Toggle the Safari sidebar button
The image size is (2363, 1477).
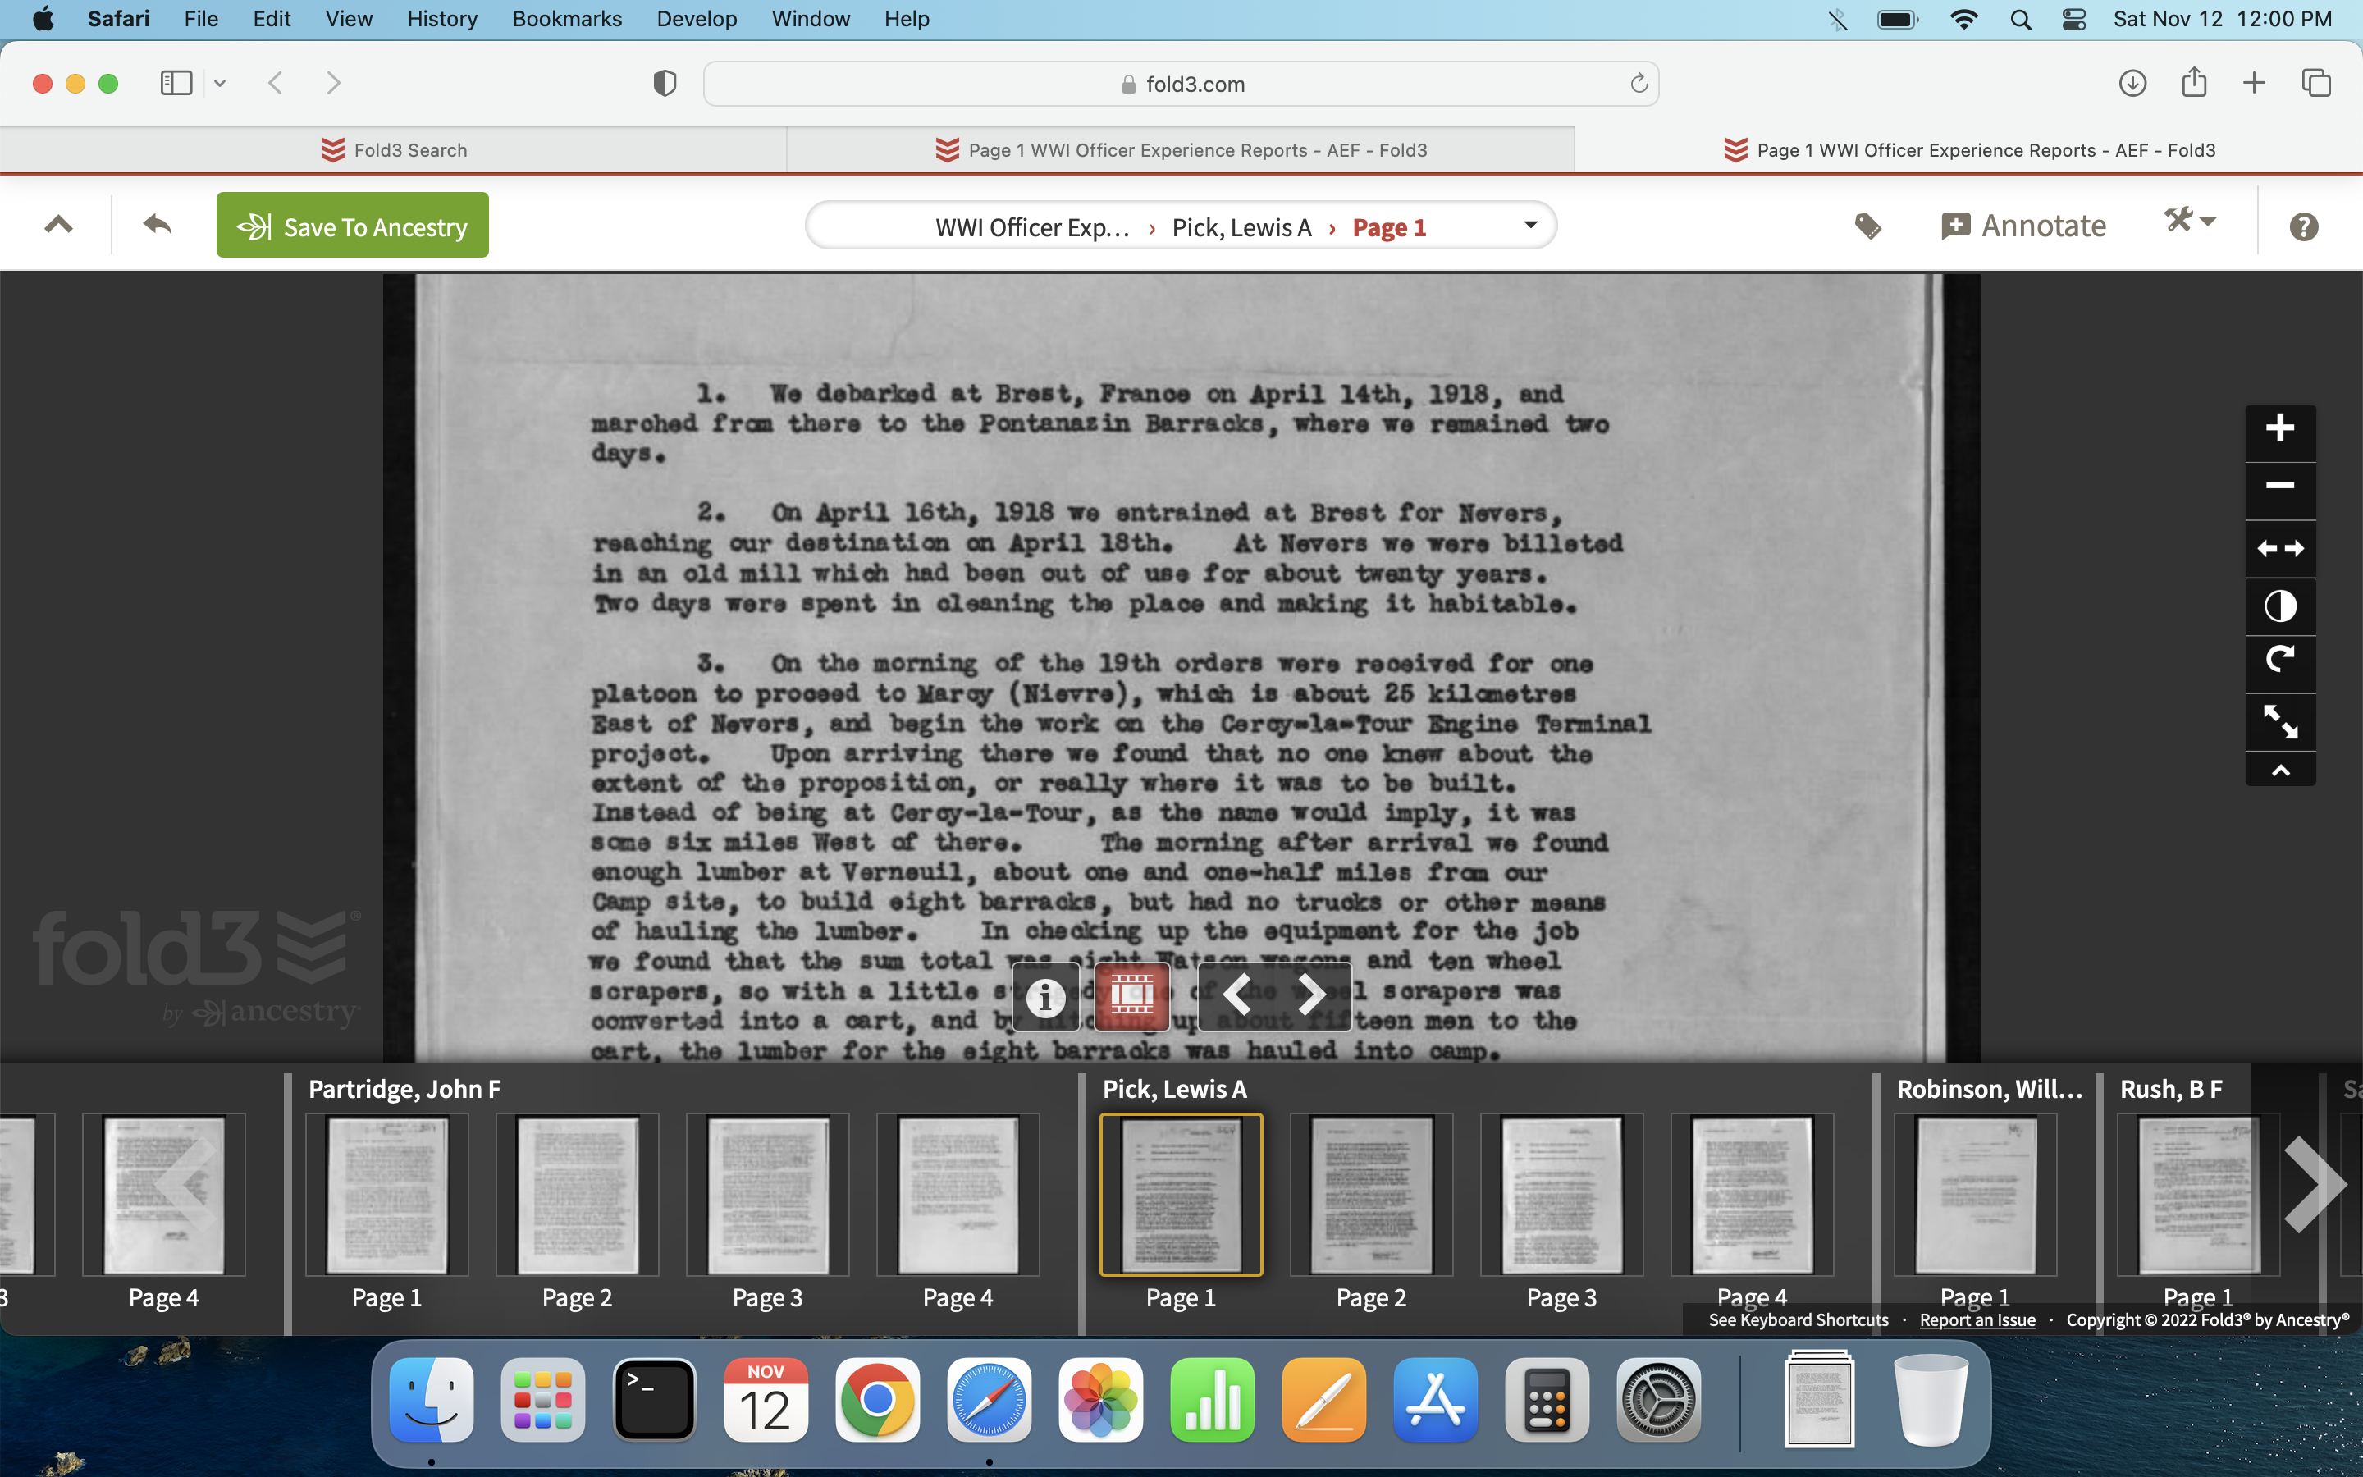pyautogui.click(x=176, y=83)
